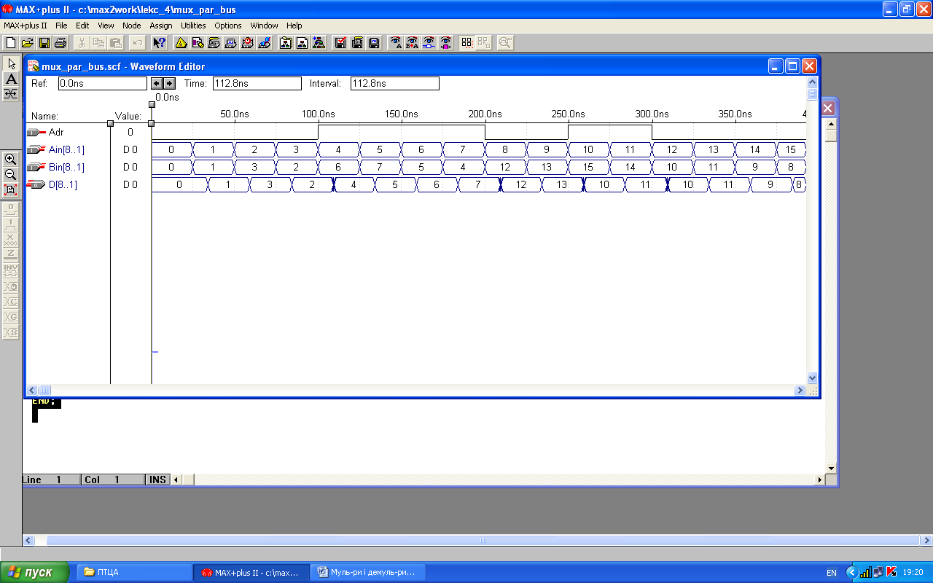This screenshot has height=583, width=933.
Task: Switch to the ПТЦА taskbar folder
Action: 133,572
